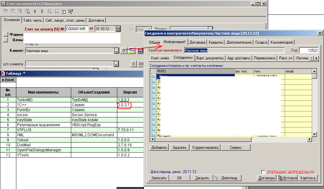Click the VISA card icon beside Клиент

click(x=132, y=51)
